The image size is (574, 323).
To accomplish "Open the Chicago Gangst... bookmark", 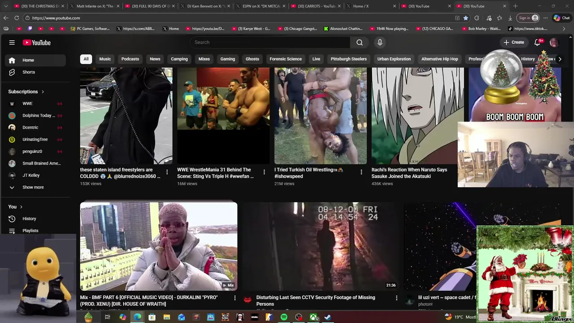I will [x=297, y=29].
